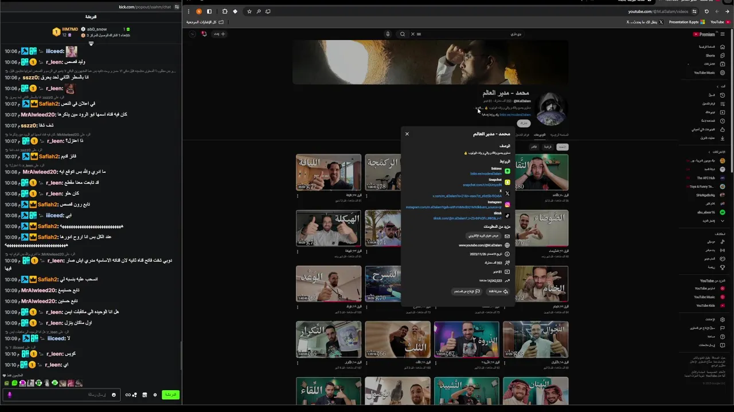Click the Instagram icon in popup
The image size is (734, 412).
coord(507,204)
